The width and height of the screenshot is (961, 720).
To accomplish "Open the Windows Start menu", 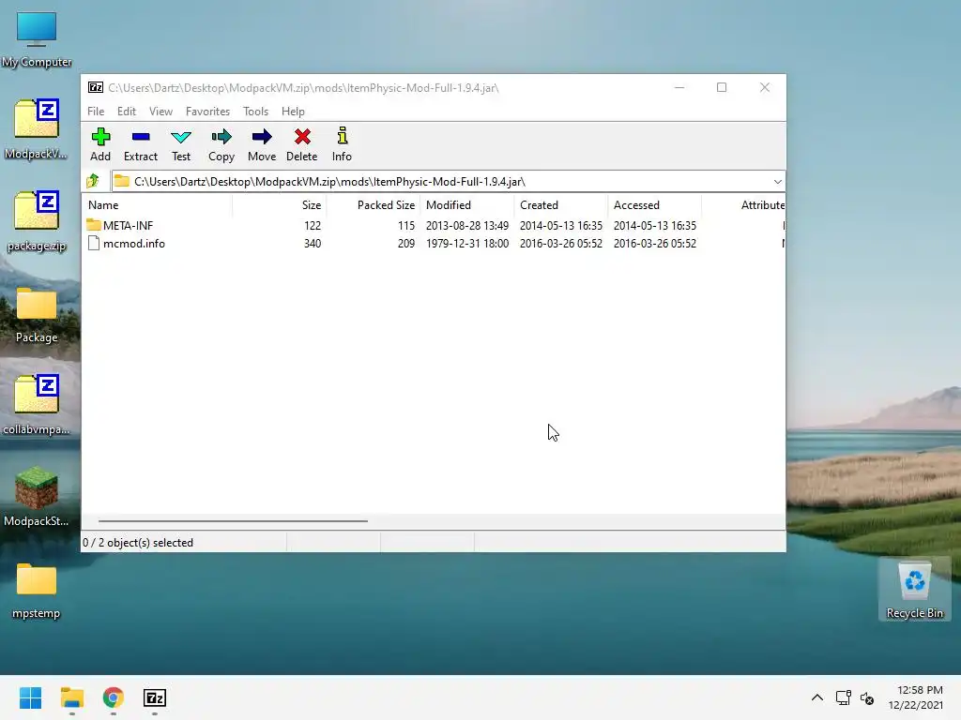I will (x=31, y=697).
